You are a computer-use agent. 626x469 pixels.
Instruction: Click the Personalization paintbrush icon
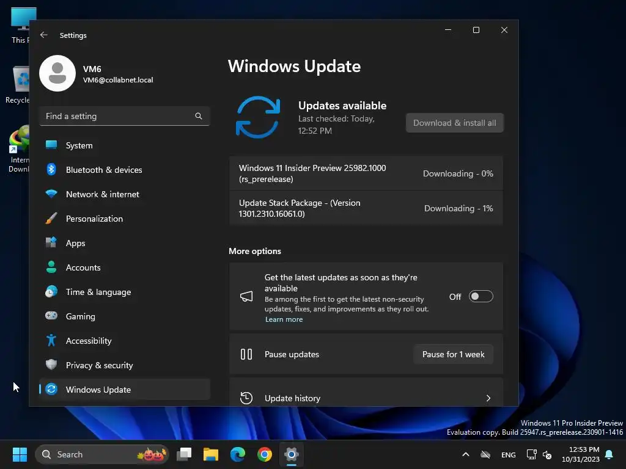(51, 219)
